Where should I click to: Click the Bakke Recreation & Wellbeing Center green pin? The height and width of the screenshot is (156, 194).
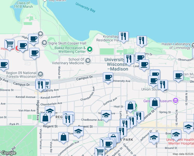click(x=90, y=49)
